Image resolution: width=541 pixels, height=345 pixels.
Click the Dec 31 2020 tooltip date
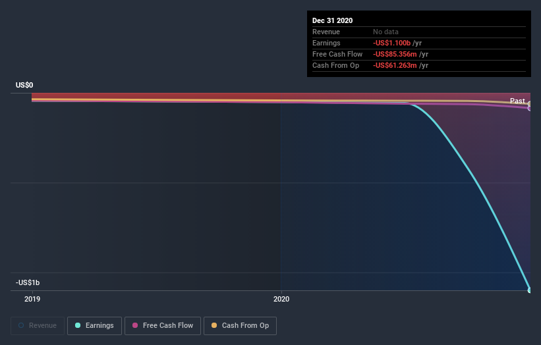(x=332, y=20)
